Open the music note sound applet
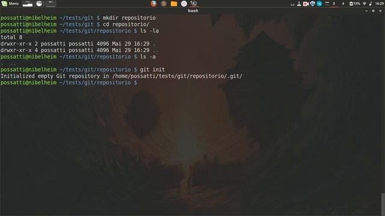The height and width of the screenshot is (216, 385). pos(371,4)
